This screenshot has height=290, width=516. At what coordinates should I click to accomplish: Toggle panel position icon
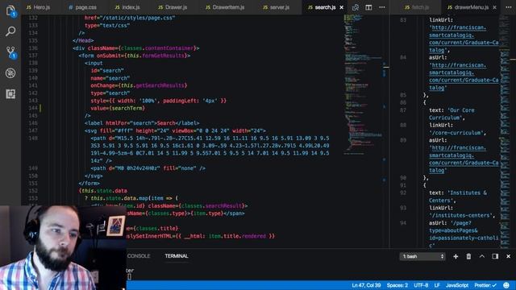pyautogui.click(x=495, y=256)
